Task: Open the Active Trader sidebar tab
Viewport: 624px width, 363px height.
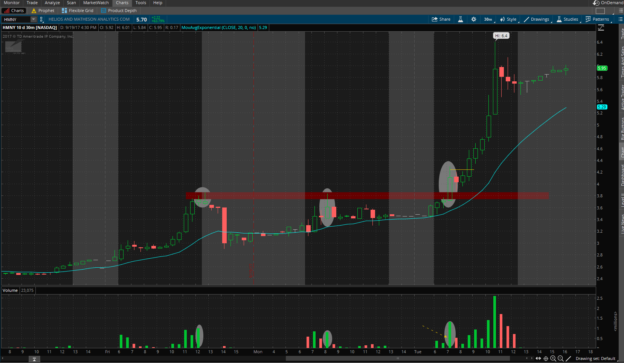Action: pos(622,97)
